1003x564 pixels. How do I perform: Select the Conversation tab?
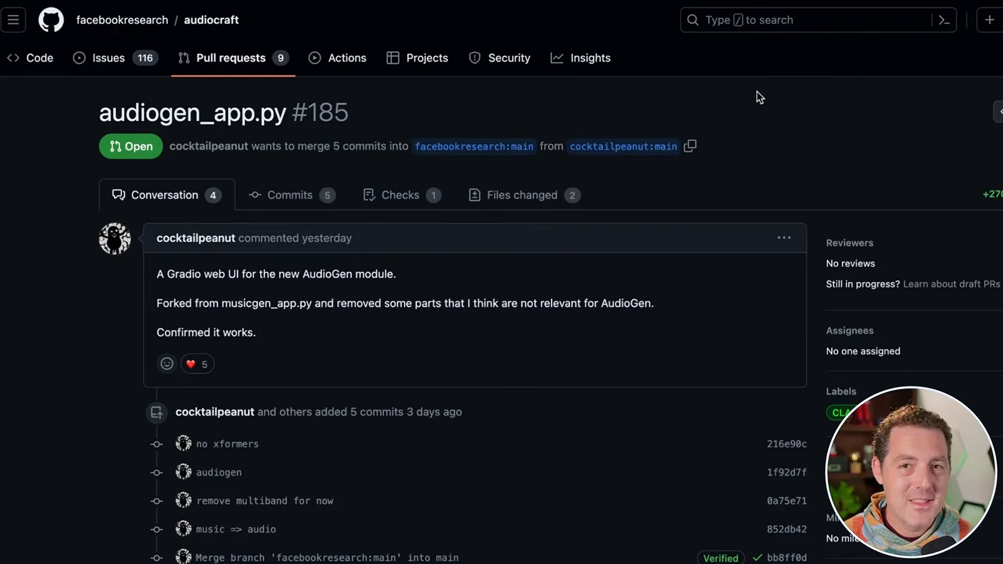pos(167,195)
